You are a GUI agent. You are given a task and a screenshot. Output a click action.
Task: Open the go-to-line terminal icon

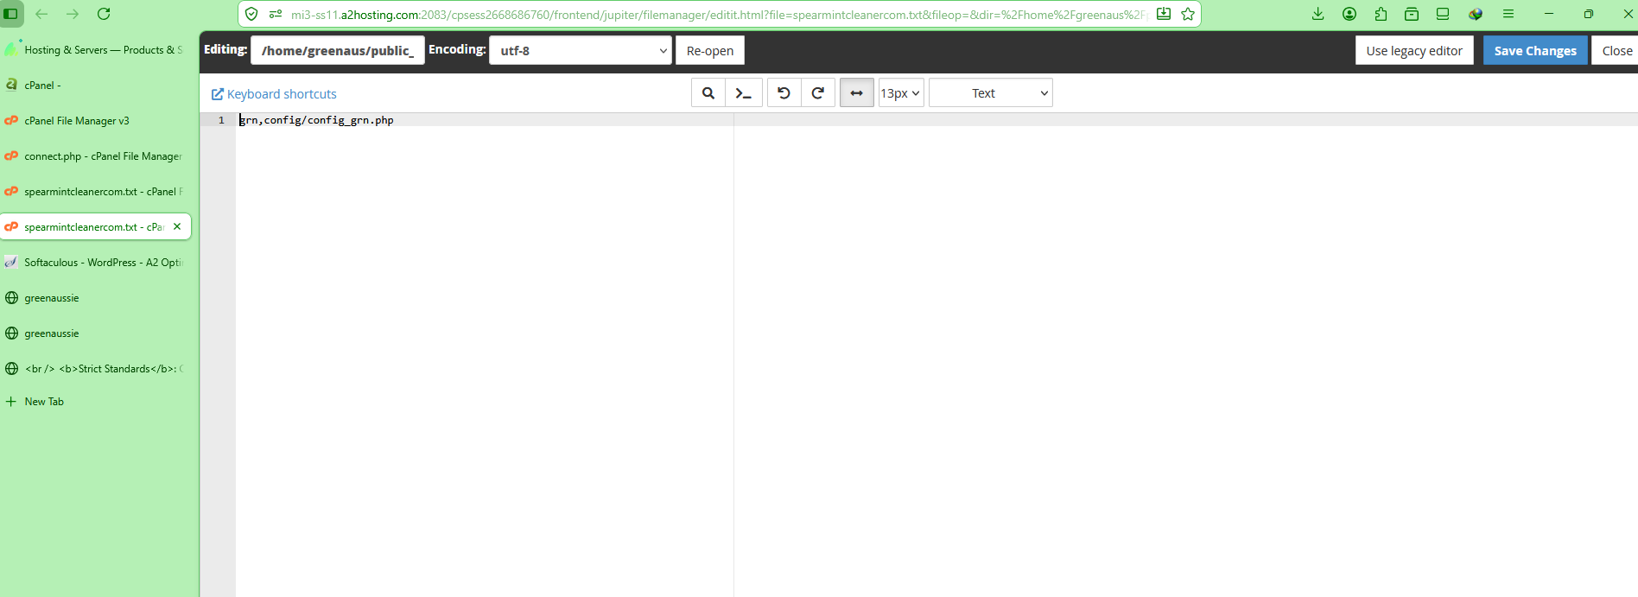(743, 93)
